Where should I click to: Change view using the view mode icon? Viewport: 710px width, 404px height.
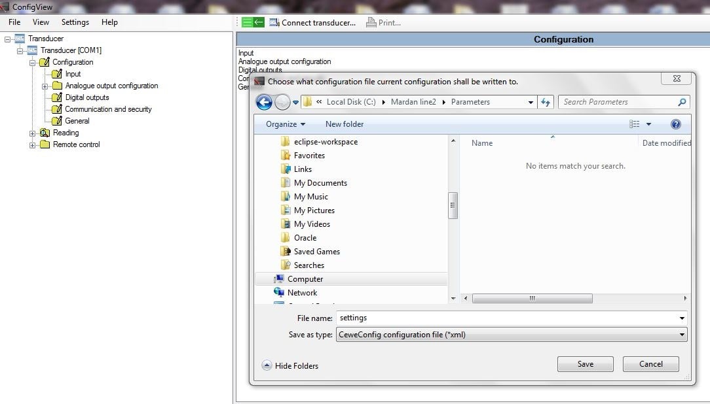coord(634,124)
